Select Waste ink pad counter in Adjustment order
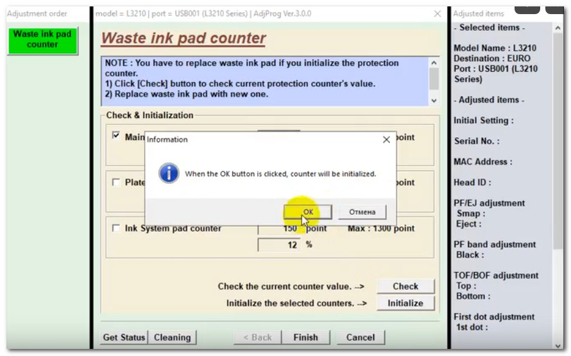Viewport: 571px width, 356px height. point(42,39)
